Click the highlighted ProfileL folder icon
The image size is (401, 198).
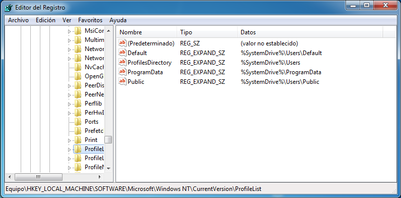click(x=78, y=149)
